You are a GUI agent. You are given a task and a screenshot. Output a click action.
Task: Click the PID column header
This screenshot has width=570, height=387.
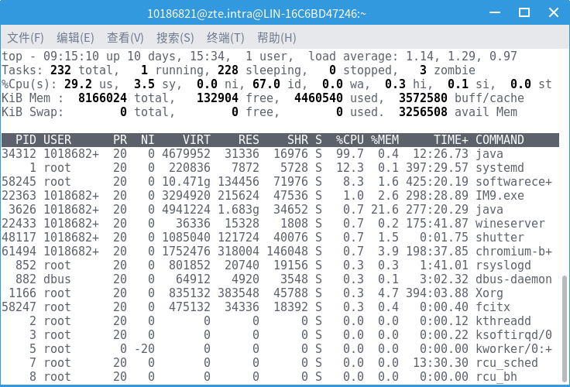pyautogui.click(x=26, y=140)
